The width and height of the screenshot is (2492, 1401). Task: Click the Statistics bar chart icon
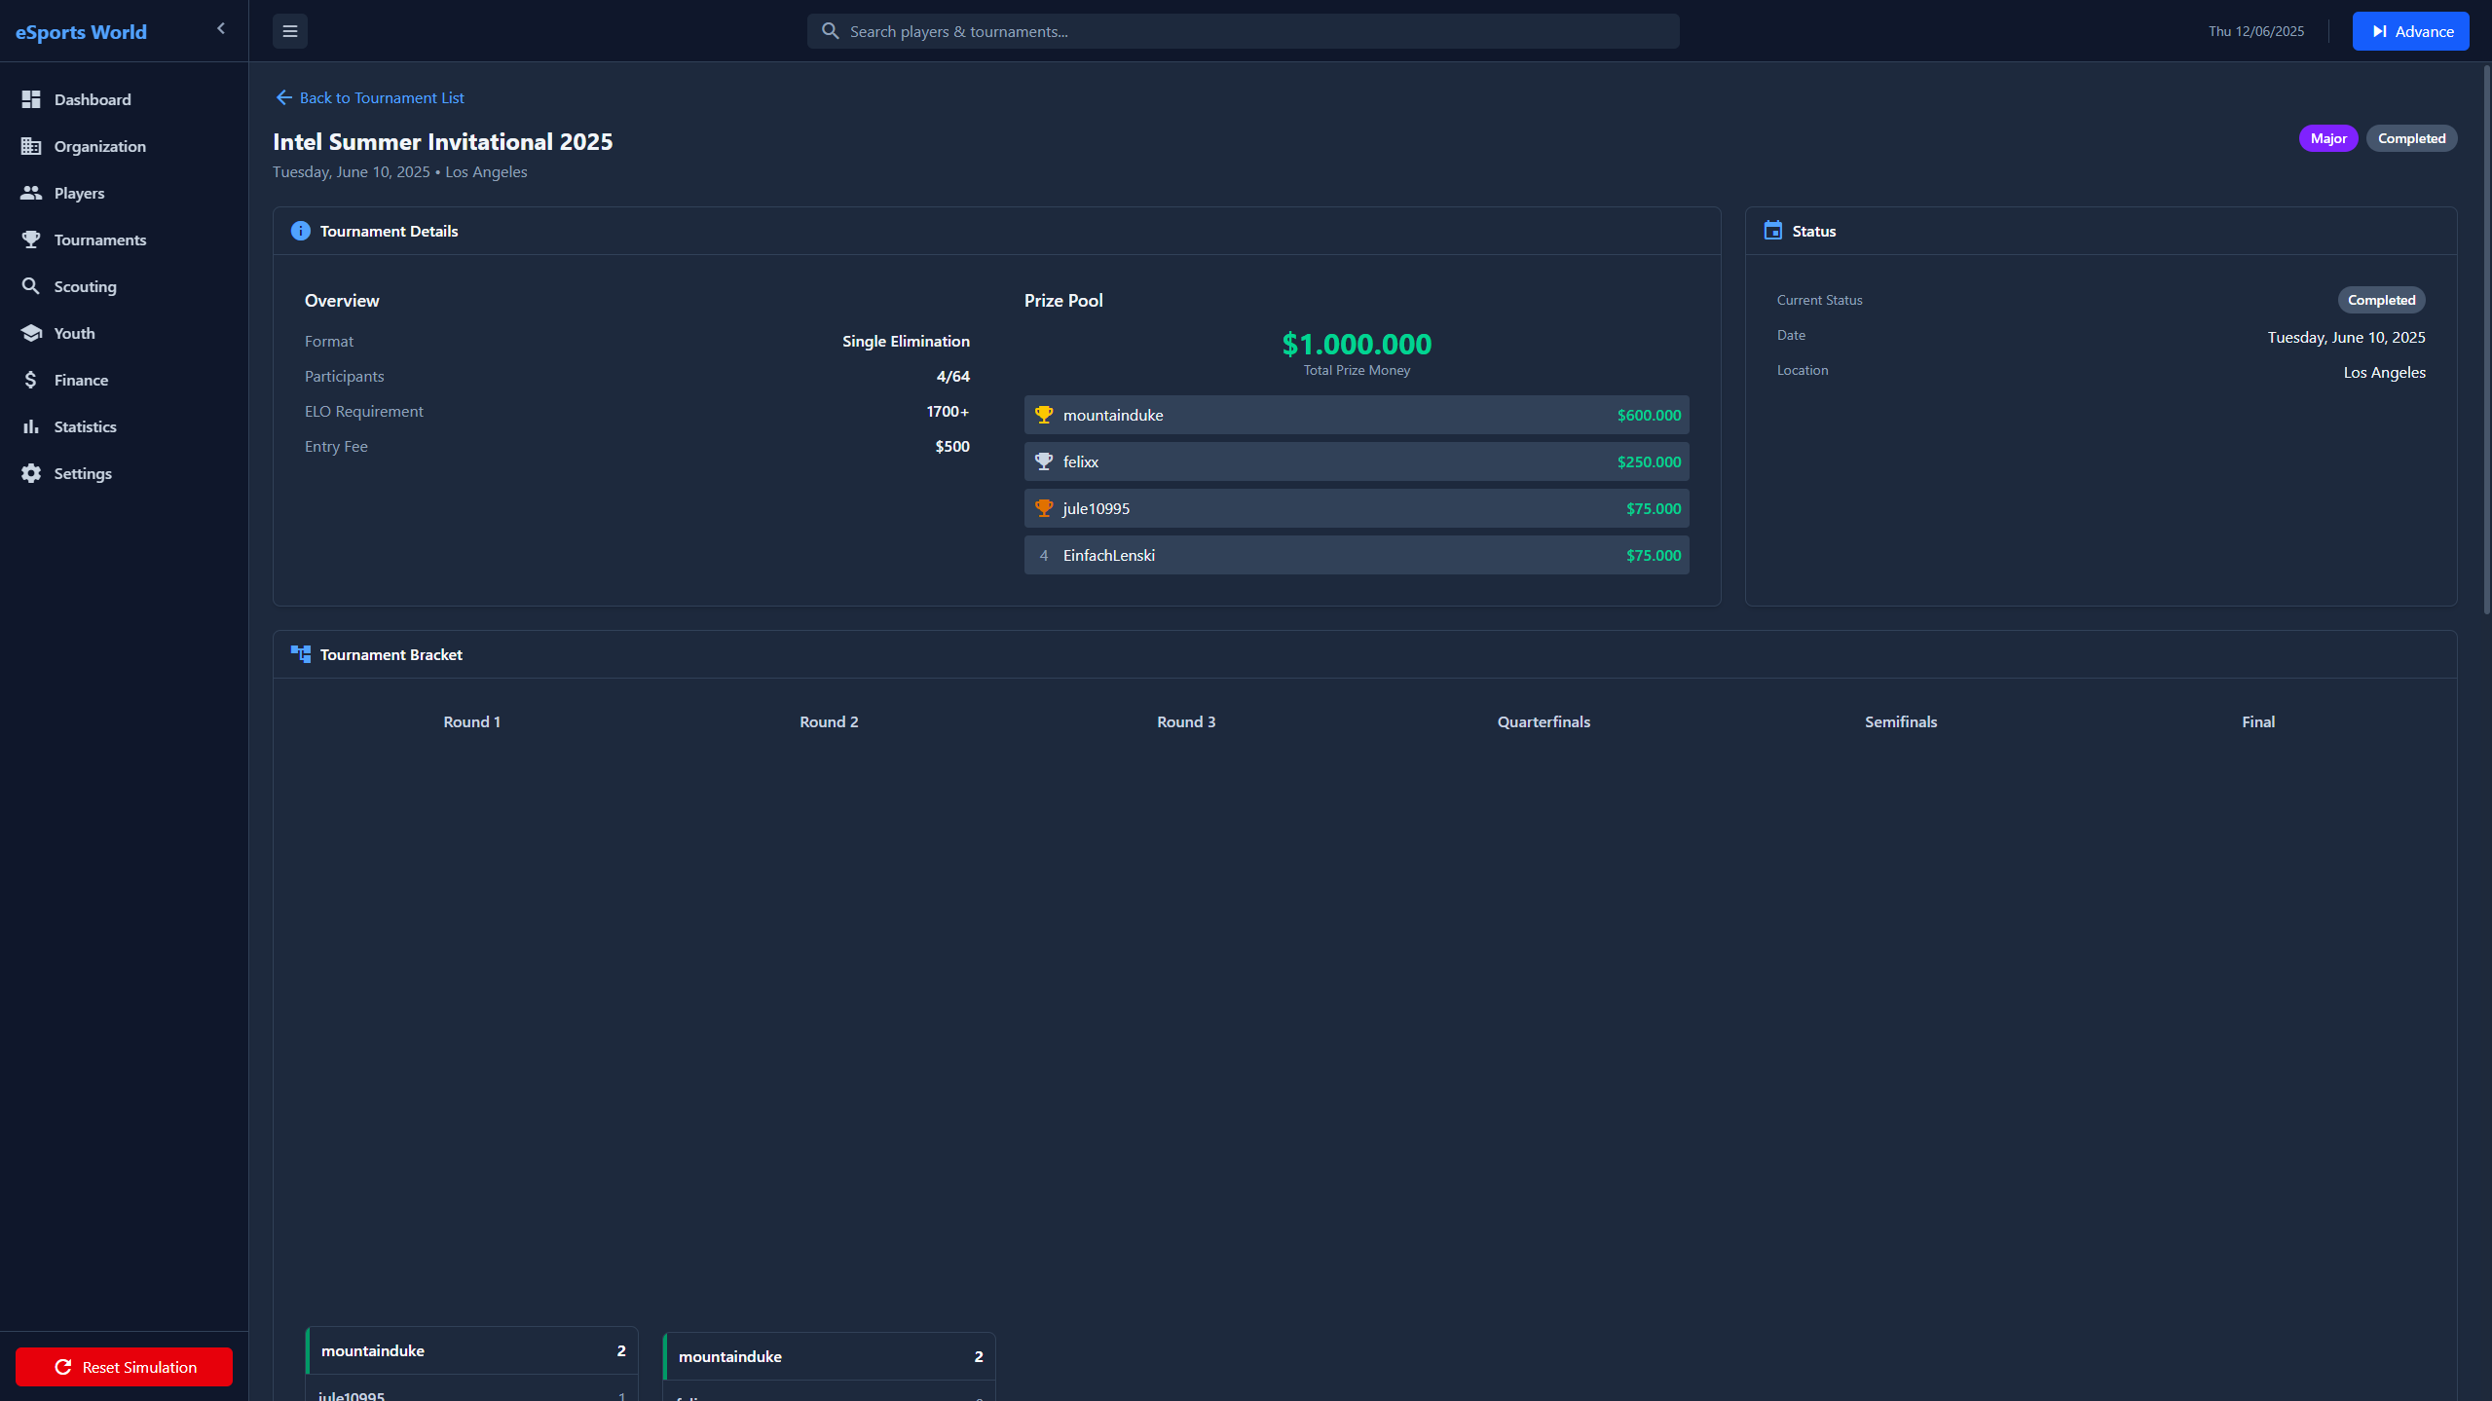click(x=31, y=426)
